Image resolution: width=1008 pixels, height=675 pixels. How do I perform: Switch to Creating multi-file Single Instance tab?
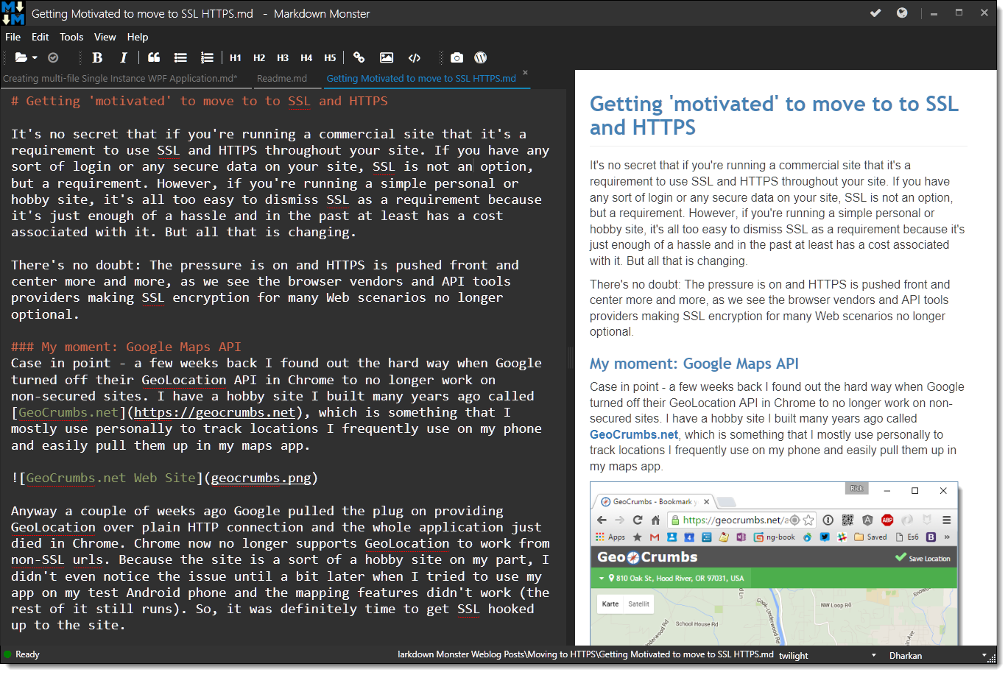[x=121, y=78]
